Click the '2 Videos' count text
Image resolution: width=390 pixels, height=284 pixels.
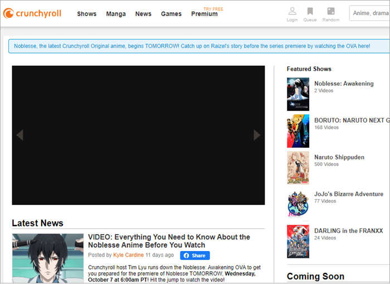(324, 91)
